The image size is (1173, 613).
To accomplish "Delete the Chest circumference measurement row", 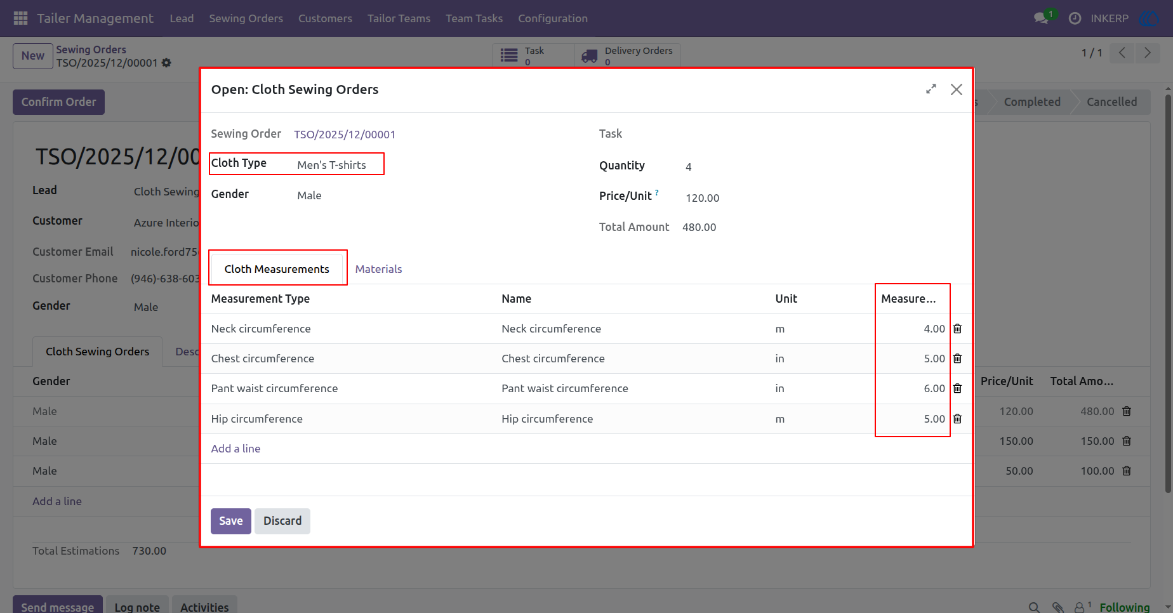I will (957, 359).
